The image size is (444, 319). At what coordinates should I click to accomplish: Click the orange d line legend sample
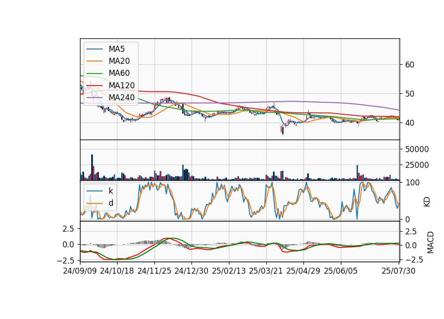click(x=94, y=203)
